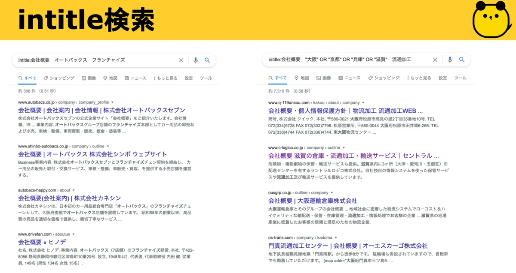Clear the left search box with X icon

[181, 60]
